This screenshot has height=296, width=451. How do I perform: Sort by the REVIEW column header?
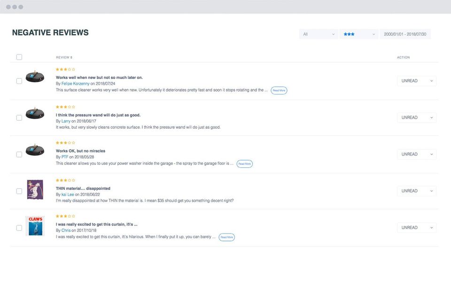click(64, 57)
